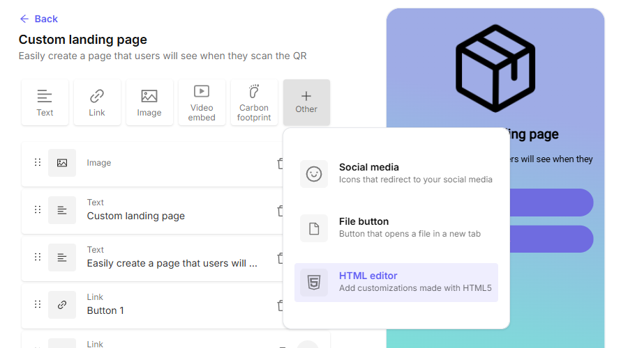Open the 'Custom landing page' text row
Viewport: 621px width, 348px height.
[x=153, y=212]
